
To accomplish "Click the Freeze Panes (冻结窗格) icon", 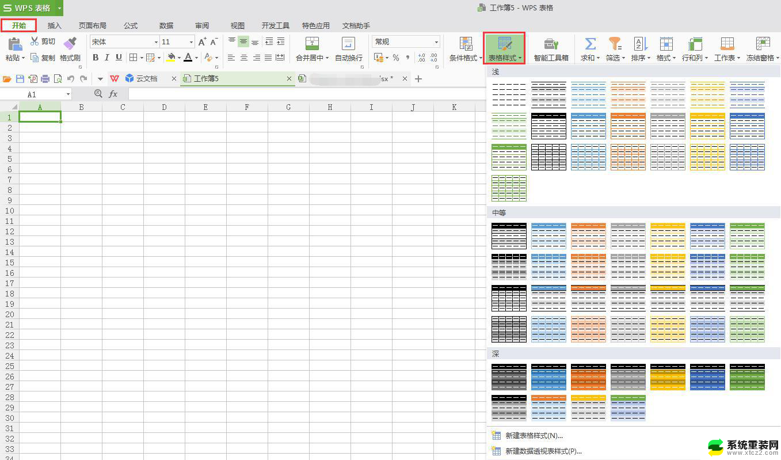I will pos(763,44).
